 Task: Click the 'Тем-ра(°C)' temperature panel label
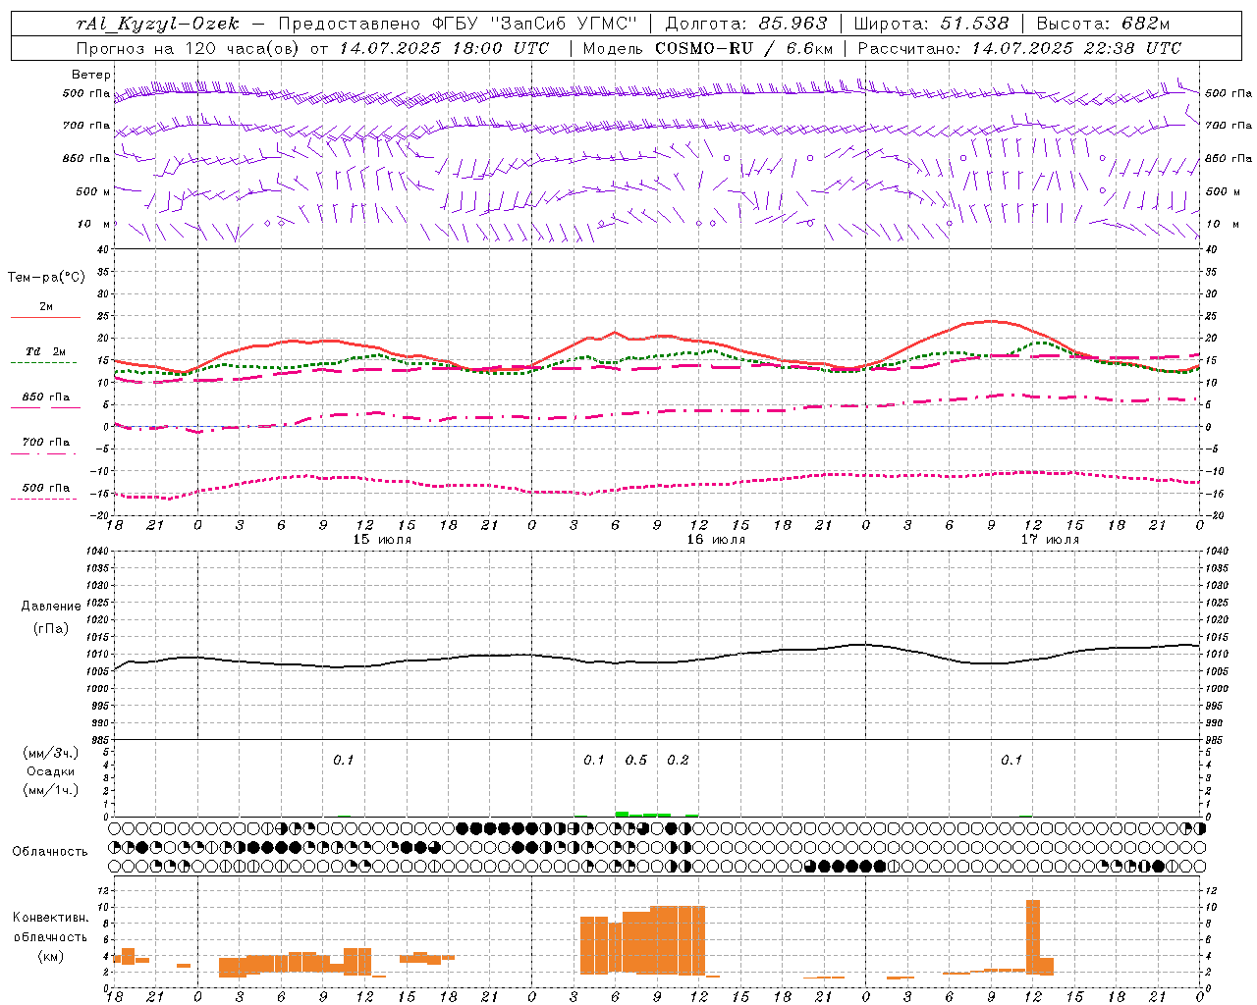[46, 278]
